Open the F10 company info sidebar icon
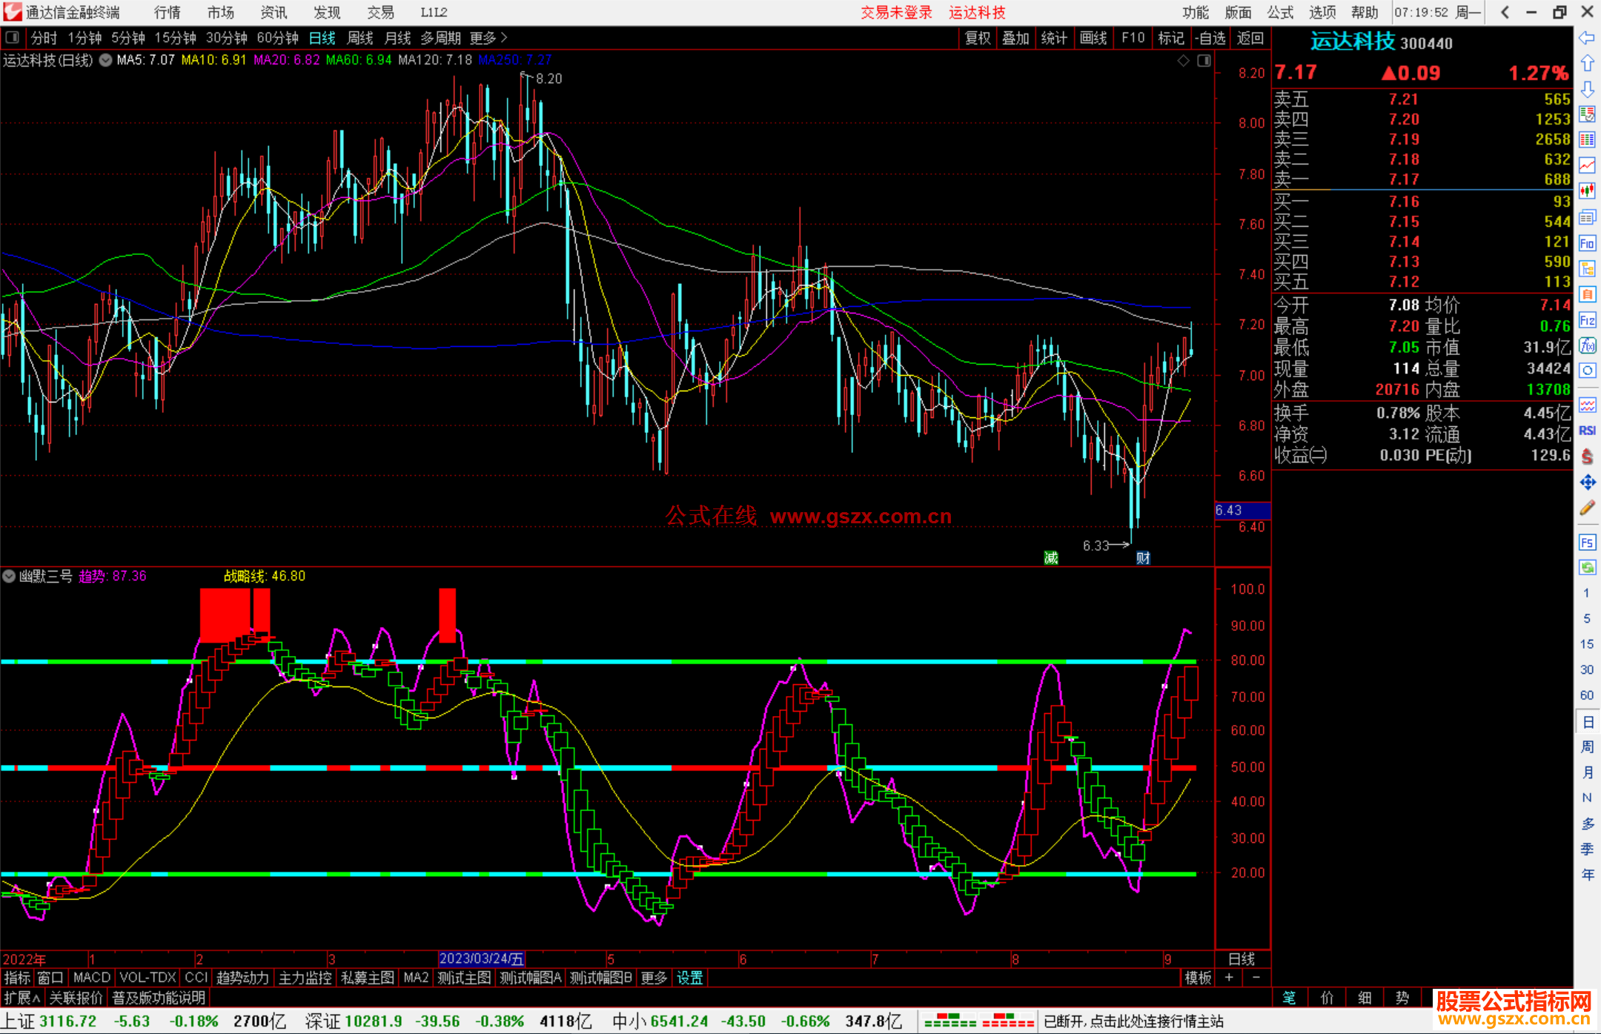 [1587, 243]
